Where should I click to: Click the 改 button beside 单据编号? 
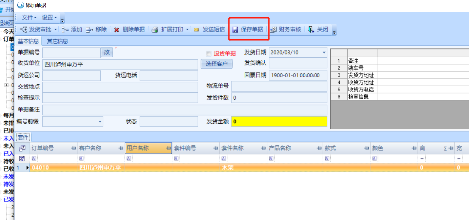(107, 52)
